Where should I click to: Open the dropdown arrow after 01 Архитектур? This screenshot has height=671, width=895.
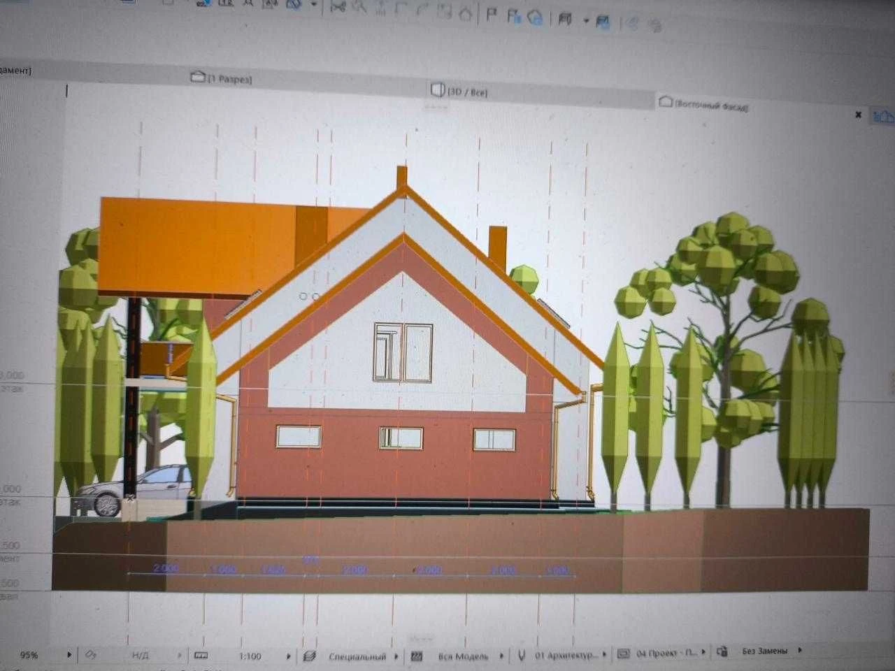(605, 654)
